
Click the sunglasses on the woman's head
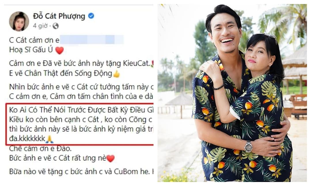(271, 37)
